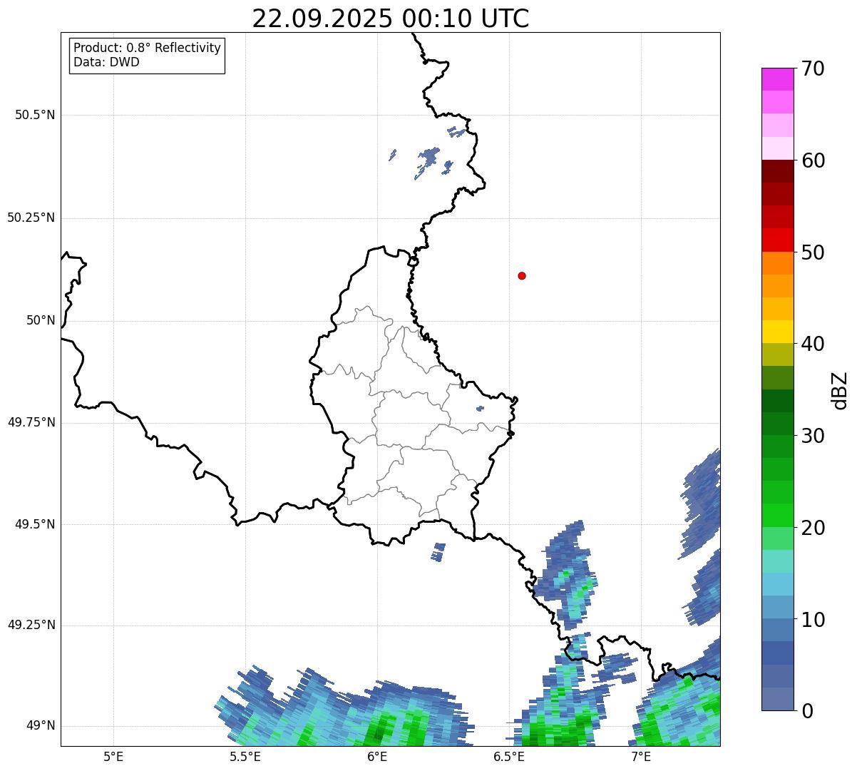Click the colorbar tick label "30"
The width and height of the screenshot is (857, 771).
(x=814, y=436)
